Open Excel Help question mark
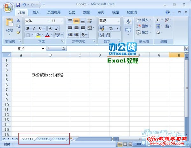Screen dimensions: 191x148 (x=168, y=12)
